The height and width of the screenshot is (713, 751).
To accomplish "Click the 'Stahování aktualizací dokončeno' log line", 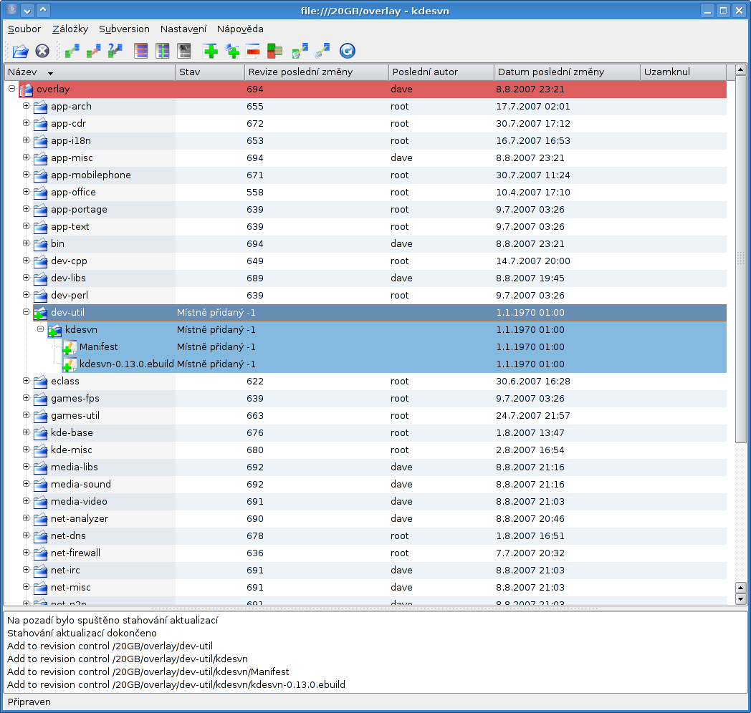I will (x=82, y=633).
